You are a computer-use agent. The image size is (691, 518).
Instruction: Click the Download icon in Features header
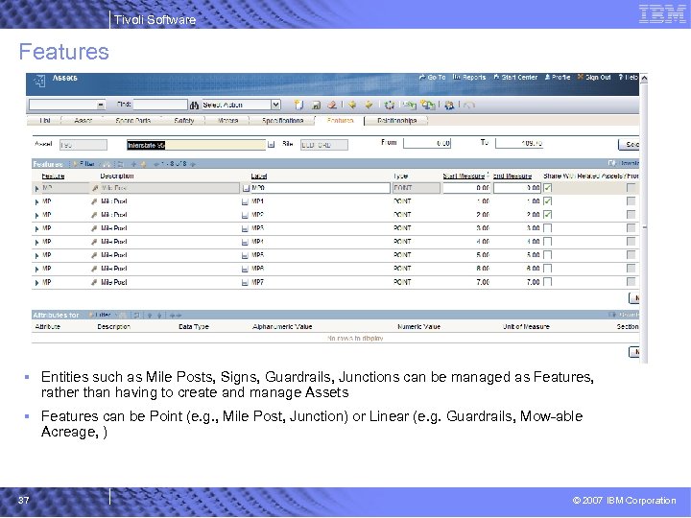click(x=611, y=163)
